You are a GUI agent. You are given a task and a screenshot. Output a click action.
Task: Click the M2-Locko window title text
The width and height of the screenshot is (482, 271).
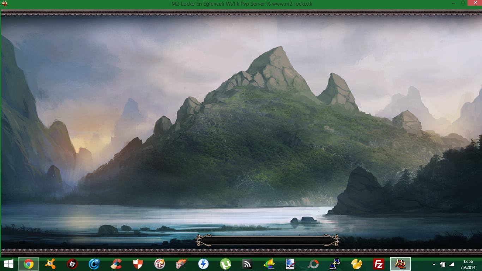click(242, 4)
